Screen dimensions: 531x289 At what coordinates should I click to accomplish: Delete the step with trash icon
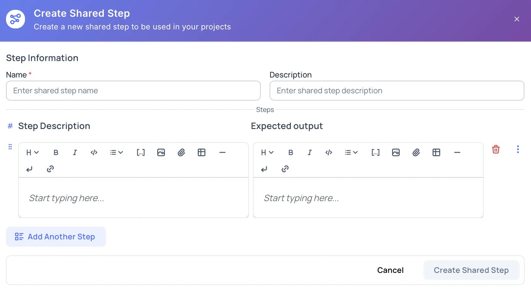pyautogui.click(x=496, y=149)
